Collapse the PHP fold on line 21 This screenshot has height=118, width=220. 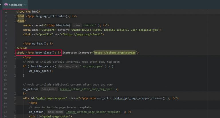point(15,103)
